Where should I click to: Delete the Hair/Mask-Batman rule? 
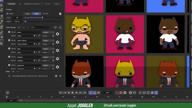[60, 76]
